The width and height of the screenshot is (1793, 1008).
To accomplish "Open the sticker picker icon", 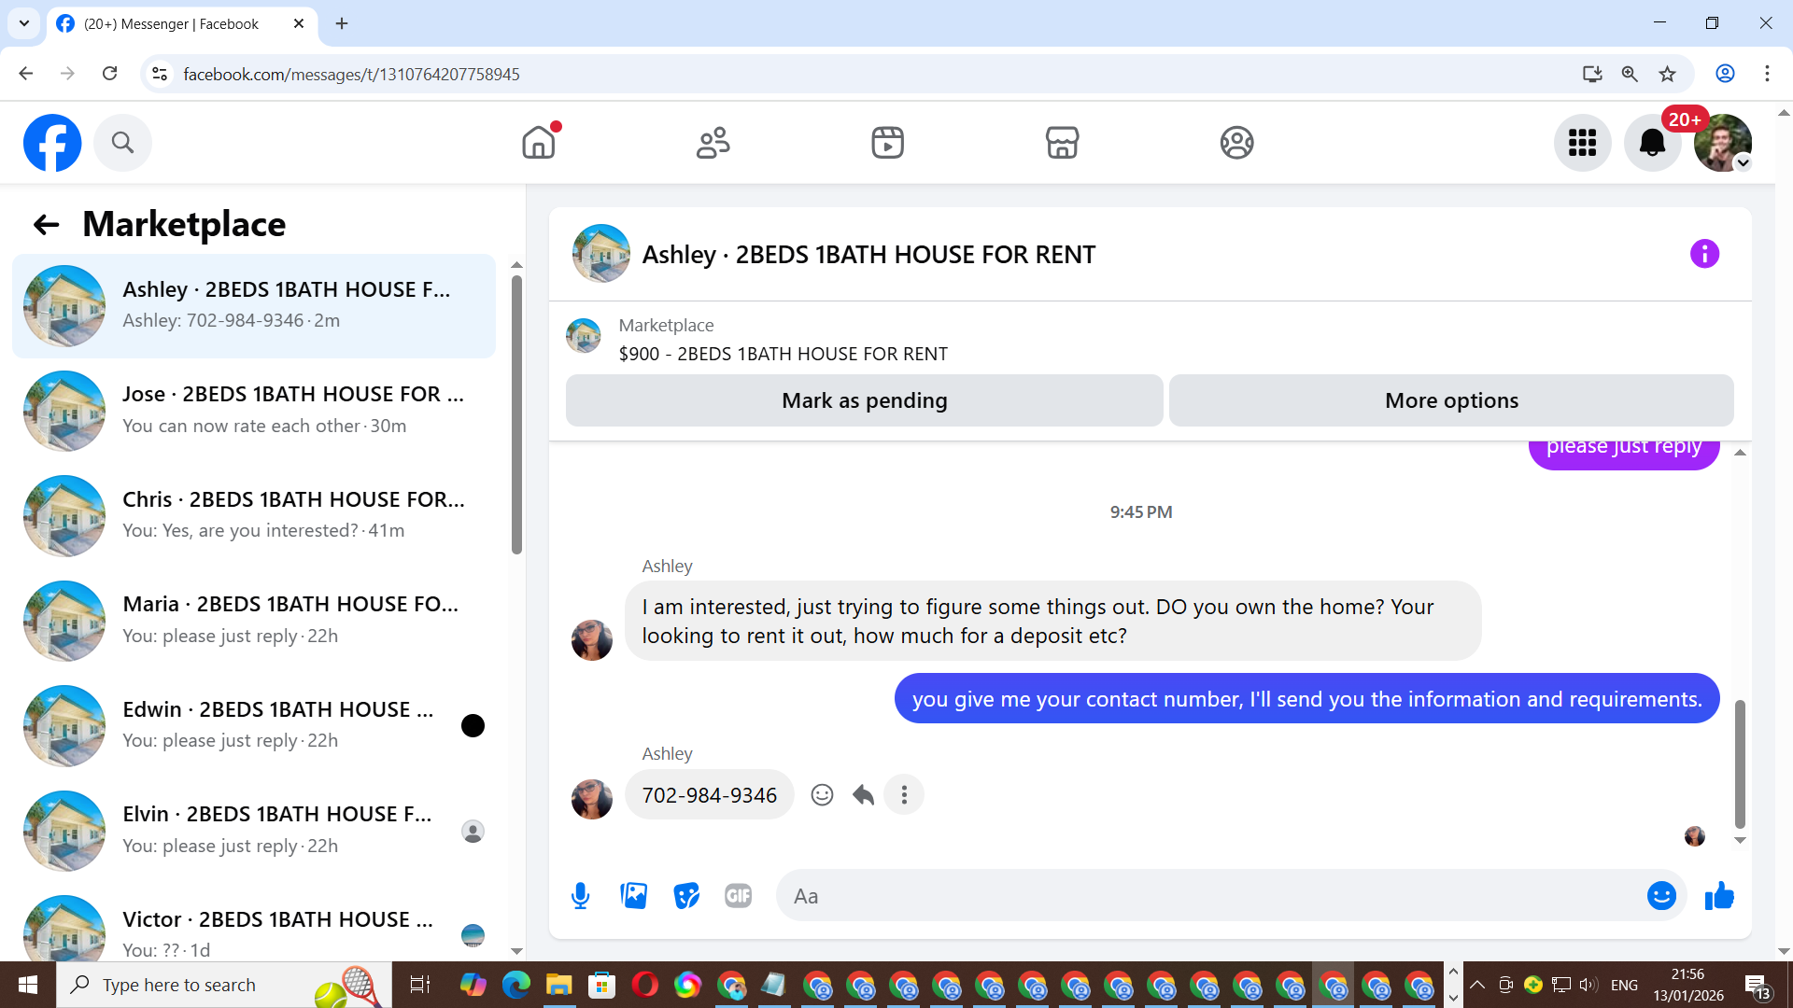I will tap(686, 896).
